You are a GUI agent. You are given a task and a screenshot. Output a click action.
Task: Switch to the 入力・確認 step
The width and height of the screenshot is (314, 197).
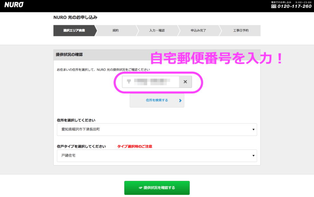[x=157, y=30]
